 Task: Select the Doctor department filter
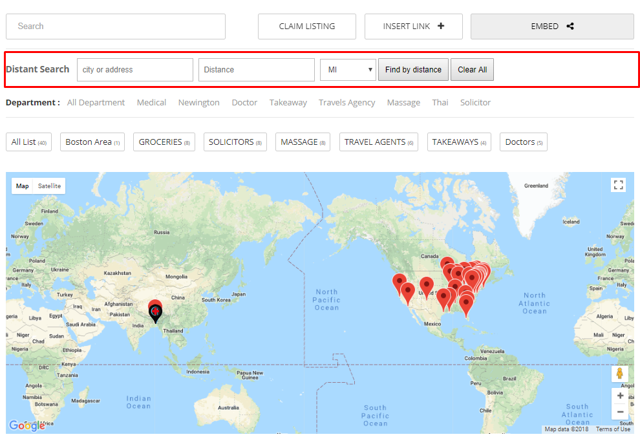tap(244, 103)
